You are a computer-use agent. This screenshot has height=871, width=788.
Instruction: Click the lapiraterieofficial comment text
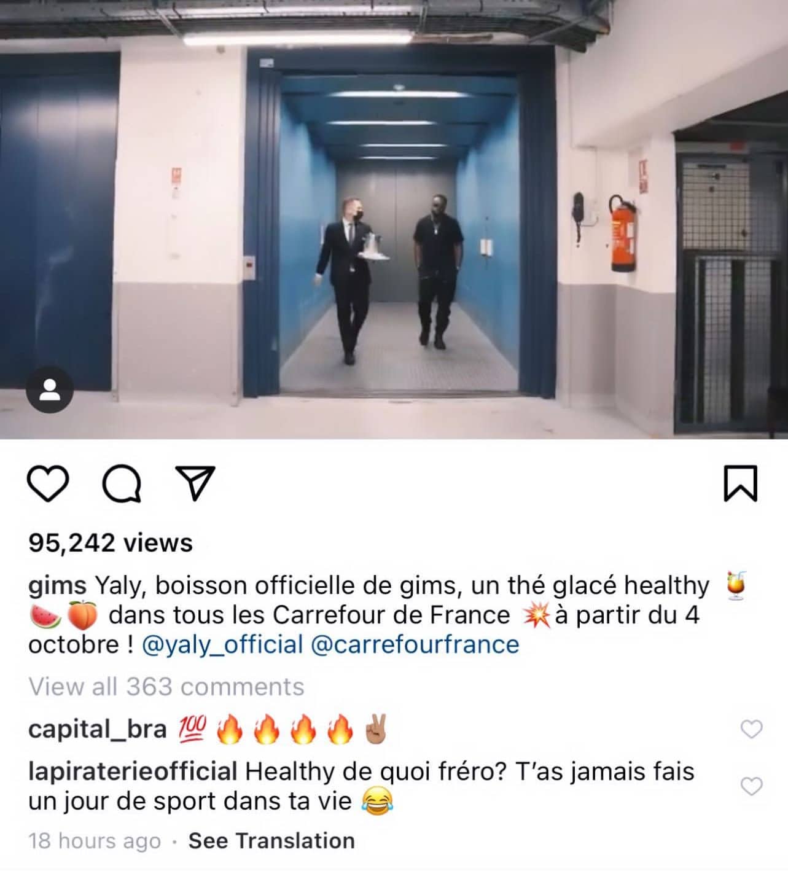(361, 786)
